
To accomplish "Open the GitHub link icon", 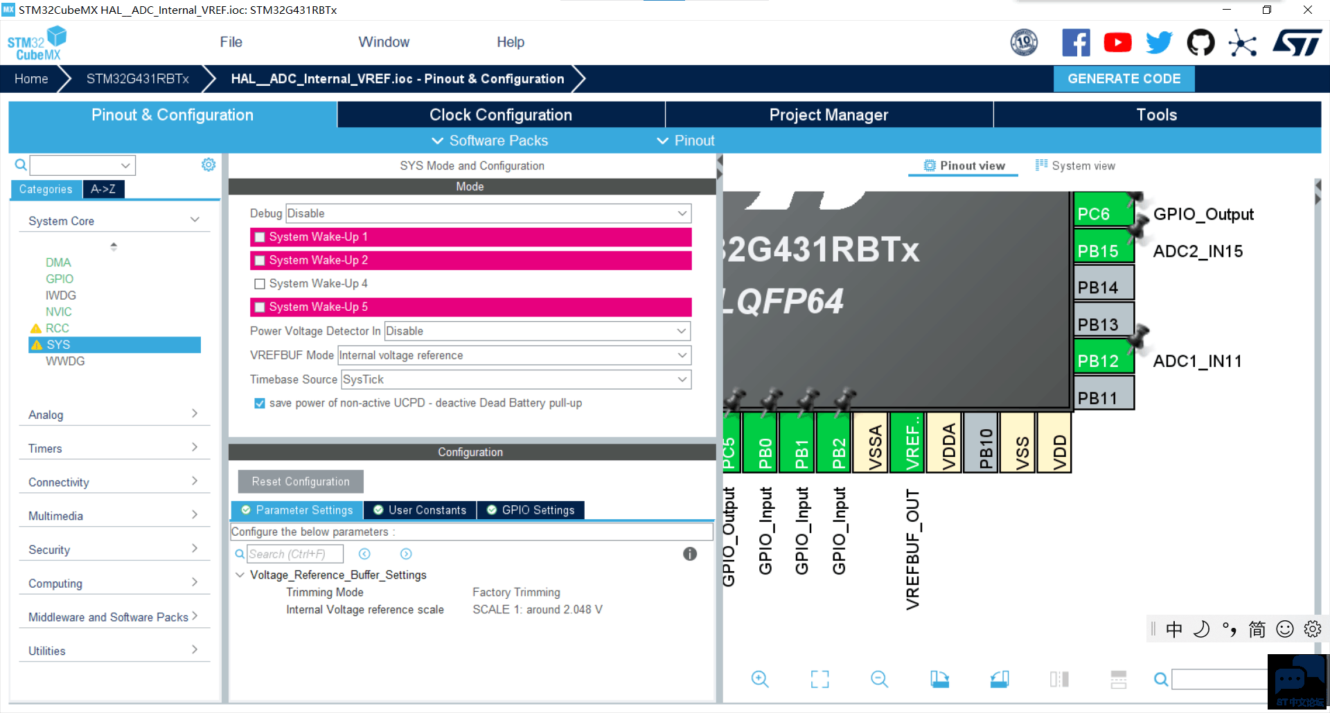I will click(x=1200, y=43).
